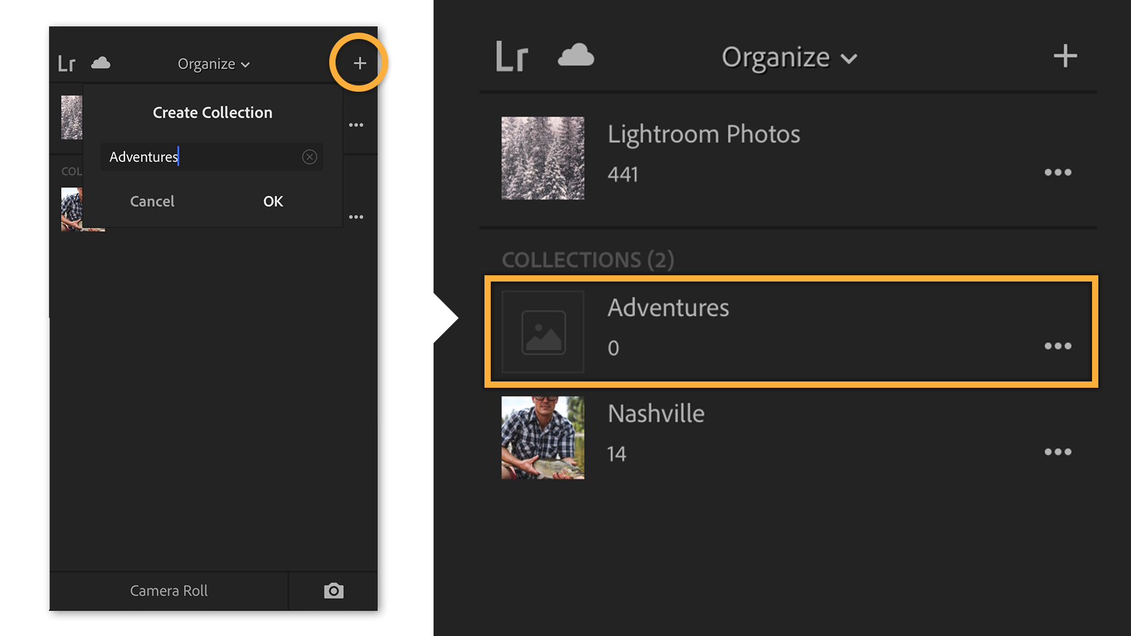1131x636 pixels.
Task: Clear the collection name field text
Action: (309, 157)
